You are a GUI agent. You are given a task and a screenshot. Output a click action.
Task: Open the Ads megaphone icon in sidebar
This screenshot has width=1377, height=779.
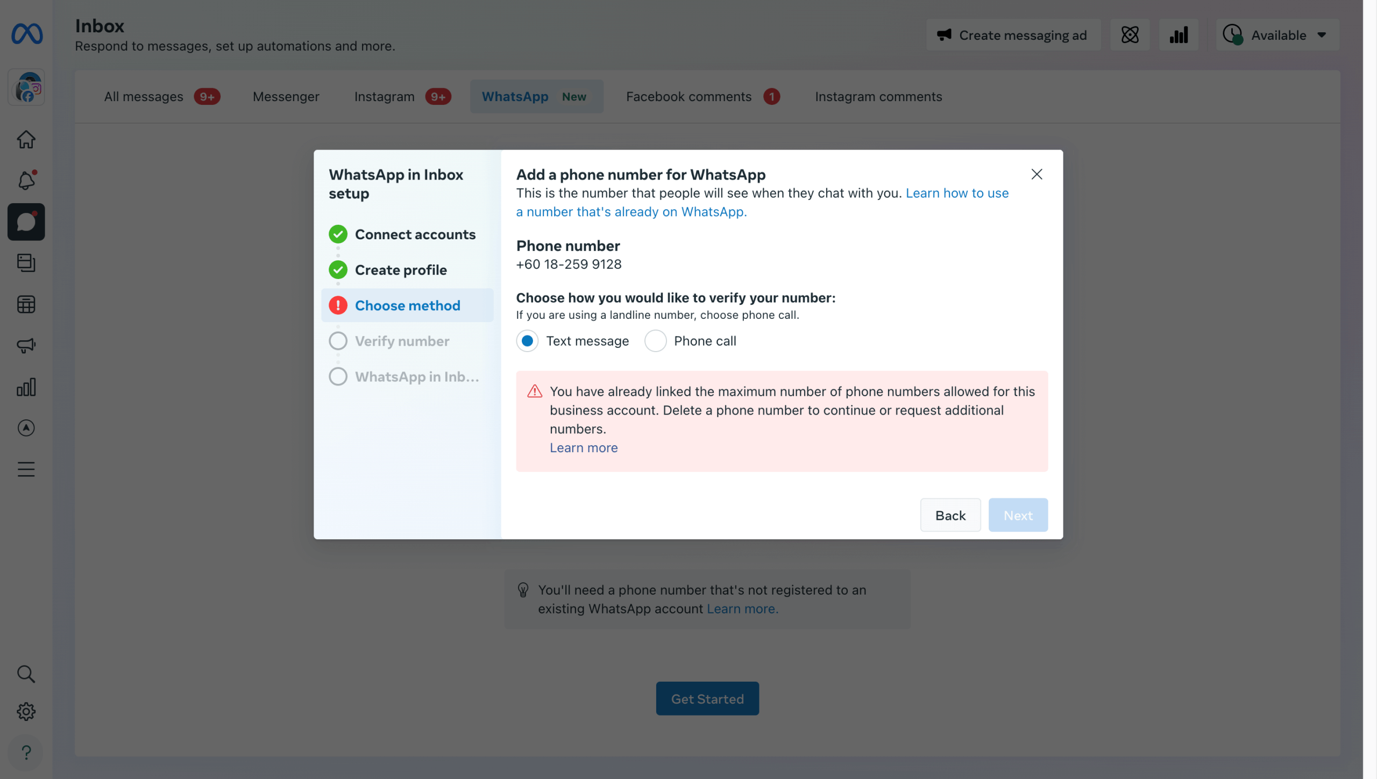tap(26, 346)
